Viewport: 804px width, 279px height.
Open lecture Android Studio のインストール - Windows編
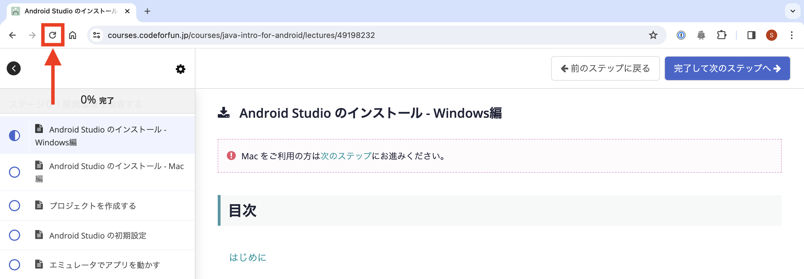click(100, 136)
